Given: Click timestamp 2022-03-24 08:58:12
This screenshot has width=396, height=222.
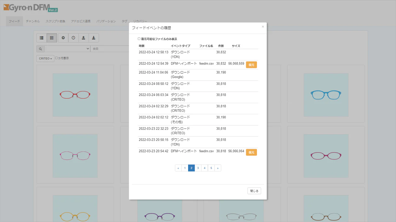Looking at the screenshot, I should click(x=153, y=84).
